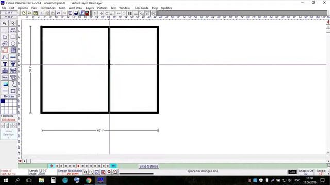Select the red dot snap option

78,166
